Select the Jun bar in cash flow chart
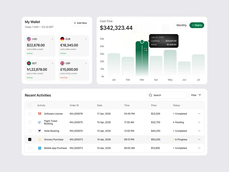Viewport: 229px width, 172px height. coord(184,68)
